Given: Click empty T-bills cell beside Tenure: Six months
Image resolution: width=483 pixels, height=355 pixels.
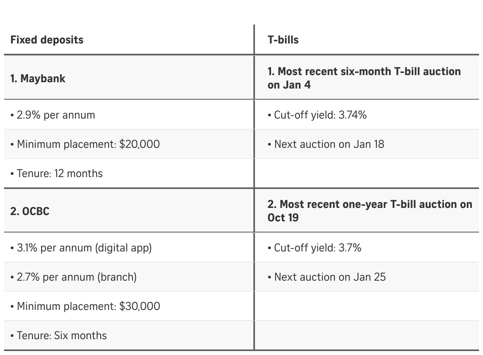Looking at the screenshot, I should coord(367,335).
